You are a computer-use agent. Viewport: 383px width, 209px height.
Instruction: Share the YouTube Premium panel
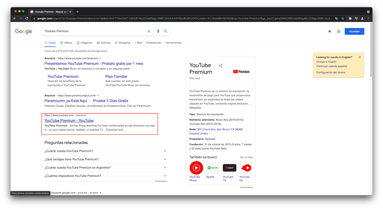pyautogui.click(x=221, y=65)
